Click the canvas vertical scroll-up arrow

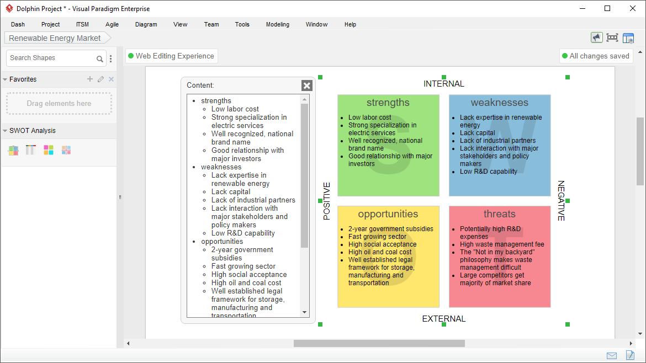[640, 52]
